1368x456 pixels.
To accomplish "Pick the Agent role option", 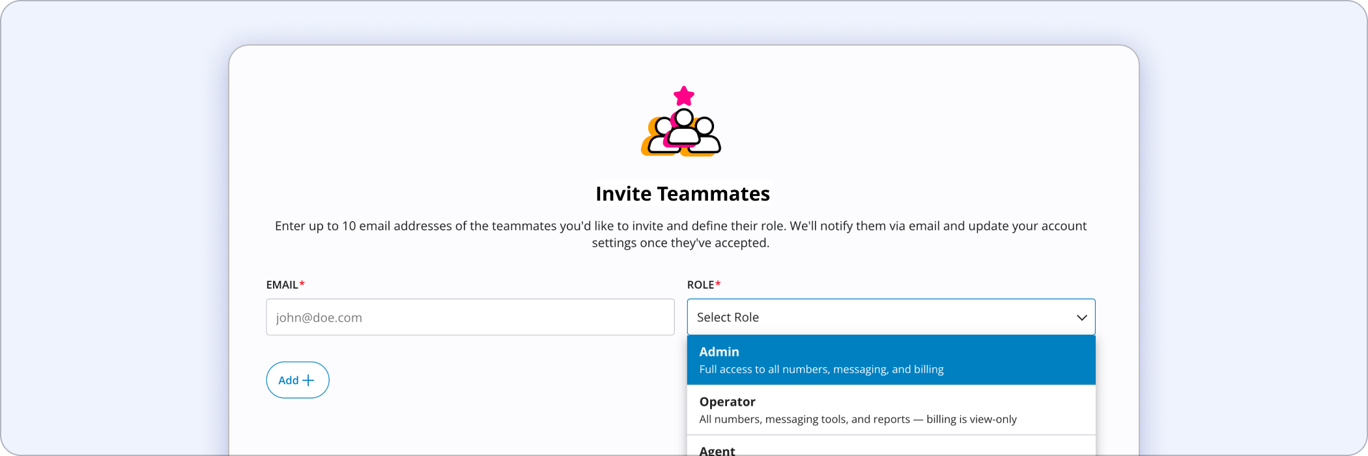I will (x=891, y=447).
